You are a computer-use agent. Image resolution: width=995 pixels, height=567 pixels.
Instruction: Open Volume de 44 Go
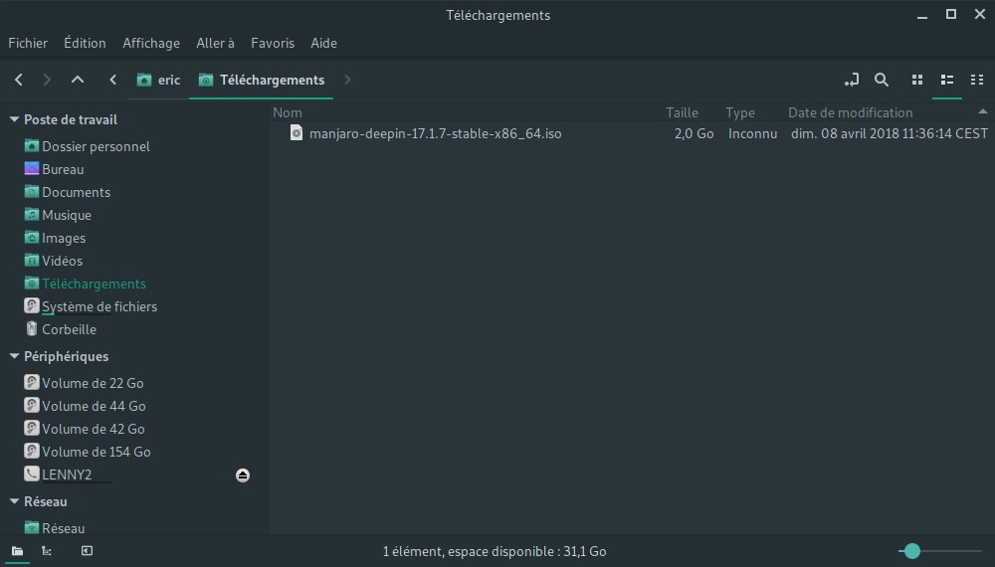click(x=94, y=406)
